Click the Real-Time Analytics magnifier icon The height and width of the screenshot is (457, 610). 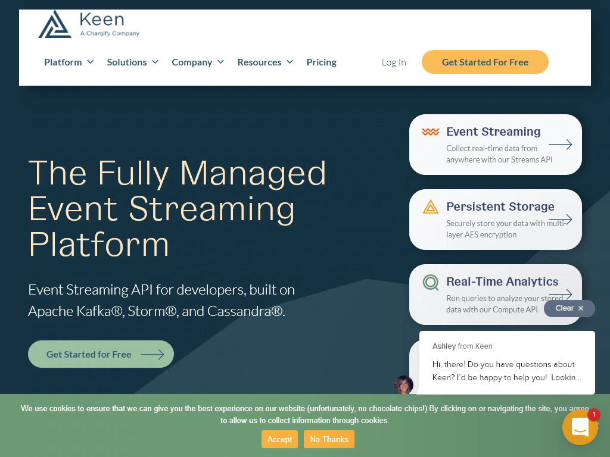coord(430,282)
